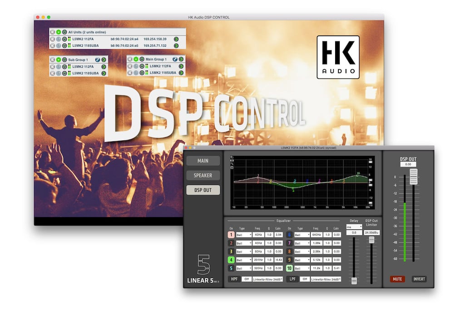Image resolution: width=465 pixels, height=313 pixels.
Task: Click the band 10 Gain field showing 5.41
Action: [x=336, y=268]
